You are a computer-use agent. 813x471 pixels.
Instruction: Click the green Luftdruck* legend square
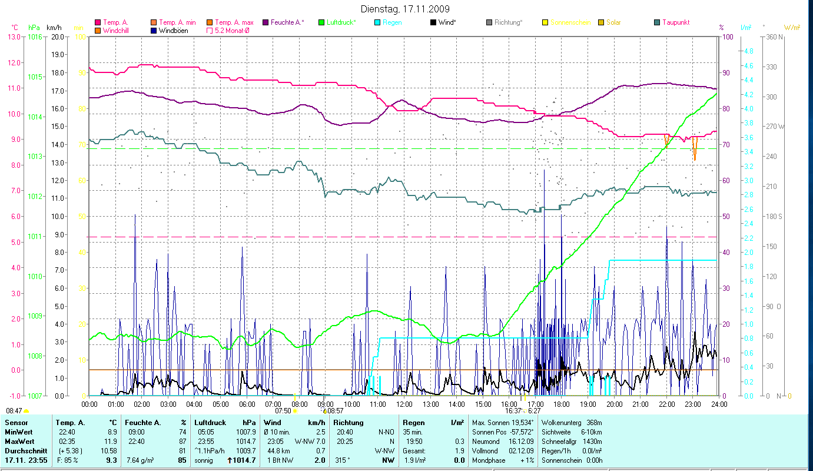321,22
